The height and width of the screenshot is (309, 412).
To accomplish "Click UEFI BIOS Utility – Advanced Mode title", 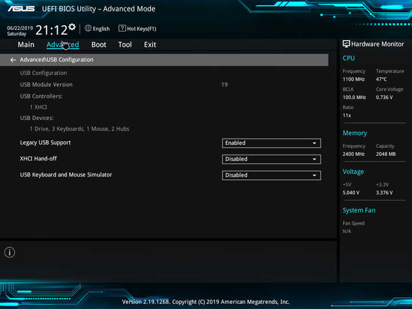I will pyautogui.click(x=98, y=9).
